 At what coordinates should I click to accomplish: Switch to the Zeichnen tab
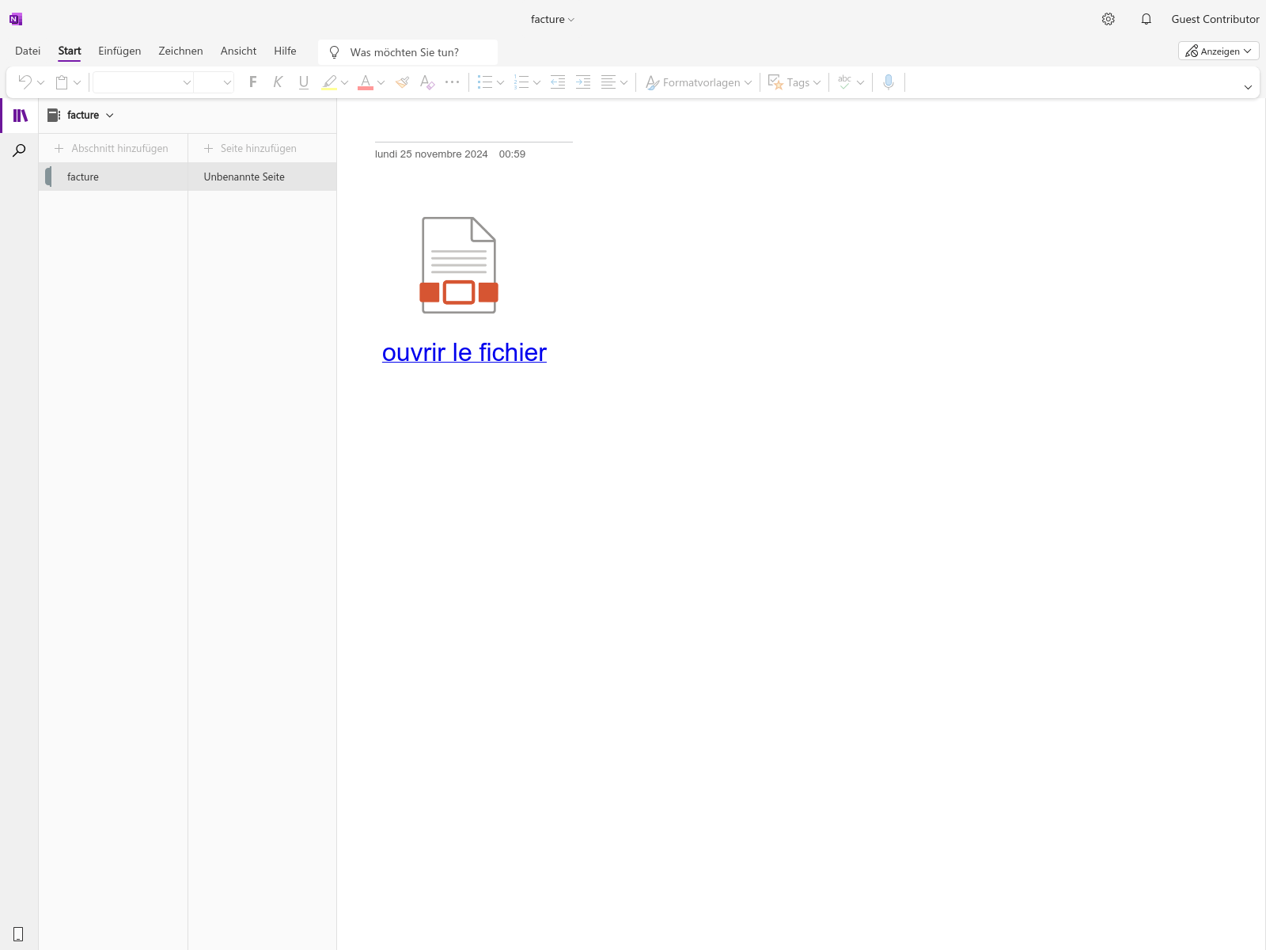[x=180, y=51]
